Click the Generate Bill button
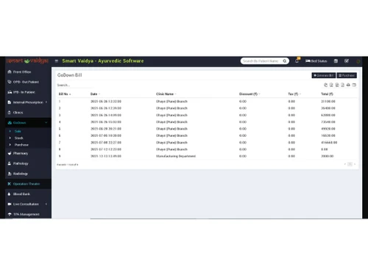The image size is (368, 276). [324, 75]
